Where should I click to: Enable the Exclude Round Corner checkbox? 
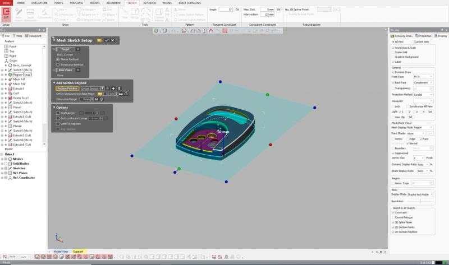point(58,118)
